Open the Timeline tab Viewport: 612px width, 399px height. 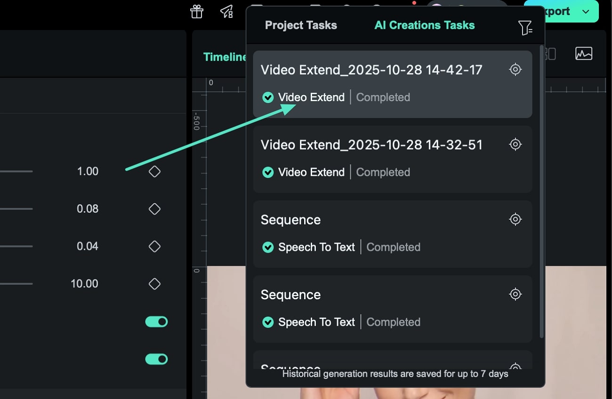[225, 57]
